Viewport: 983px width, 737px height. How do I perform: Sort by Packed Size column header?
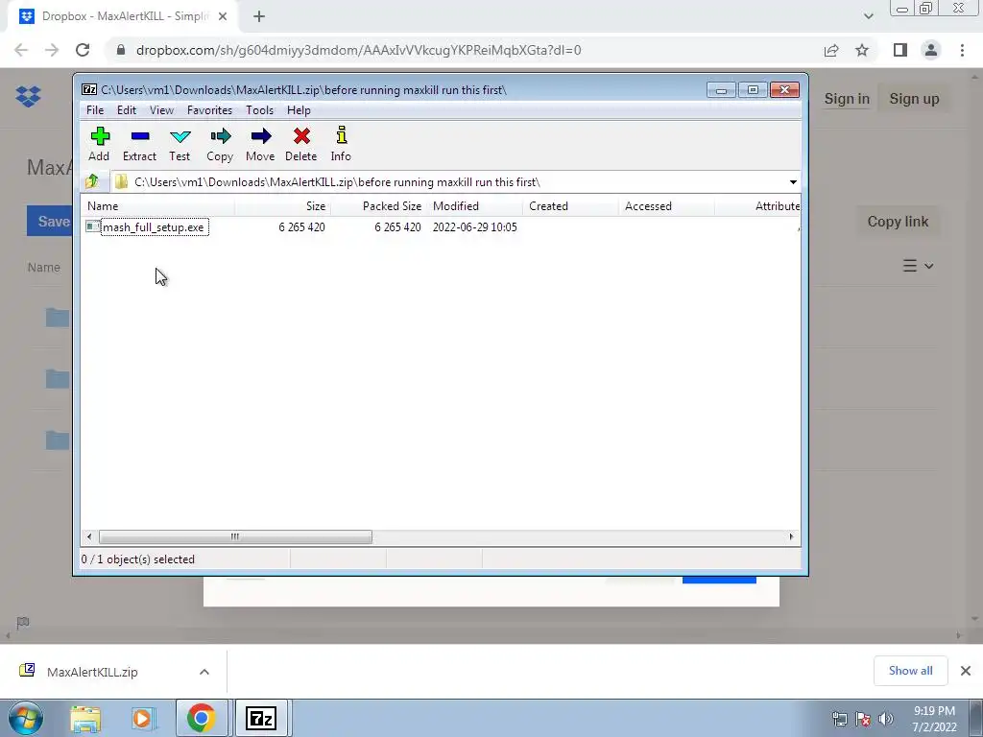[378, 206]
